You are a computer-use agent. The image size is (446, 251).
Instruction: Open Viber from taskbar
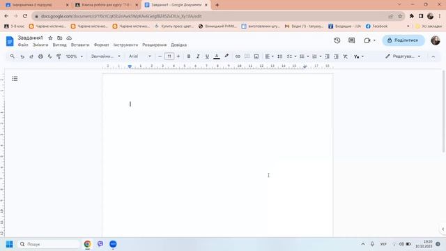coord(100,244)
